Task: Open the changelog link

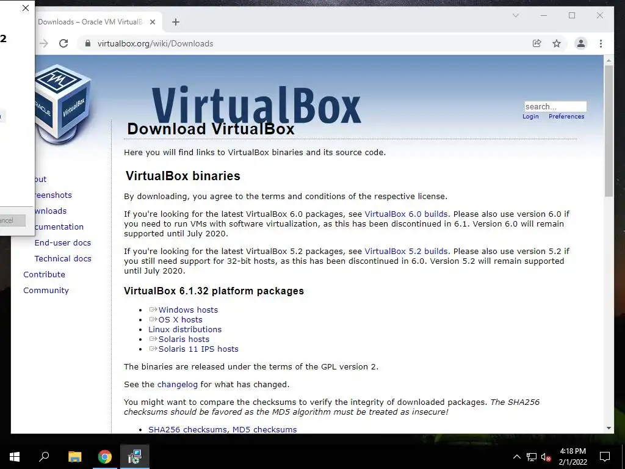Action: pyautogui.click(x=178, y=385)
